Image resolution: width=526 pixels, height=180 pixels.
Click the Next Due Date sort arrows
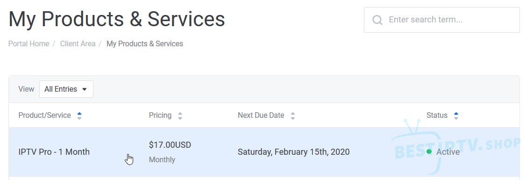[x=293, y=116]
